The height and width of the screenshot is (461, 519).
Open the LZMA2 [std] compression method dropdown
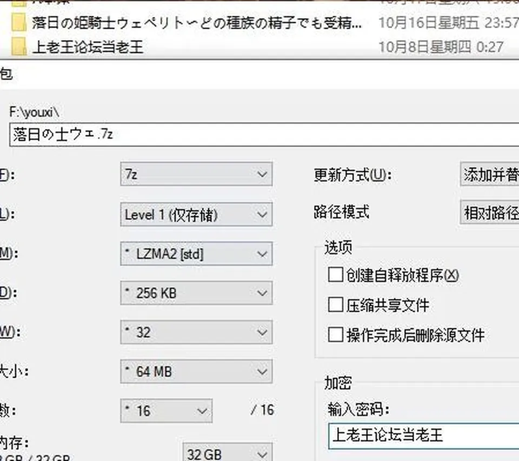click(x=196, y=254)
